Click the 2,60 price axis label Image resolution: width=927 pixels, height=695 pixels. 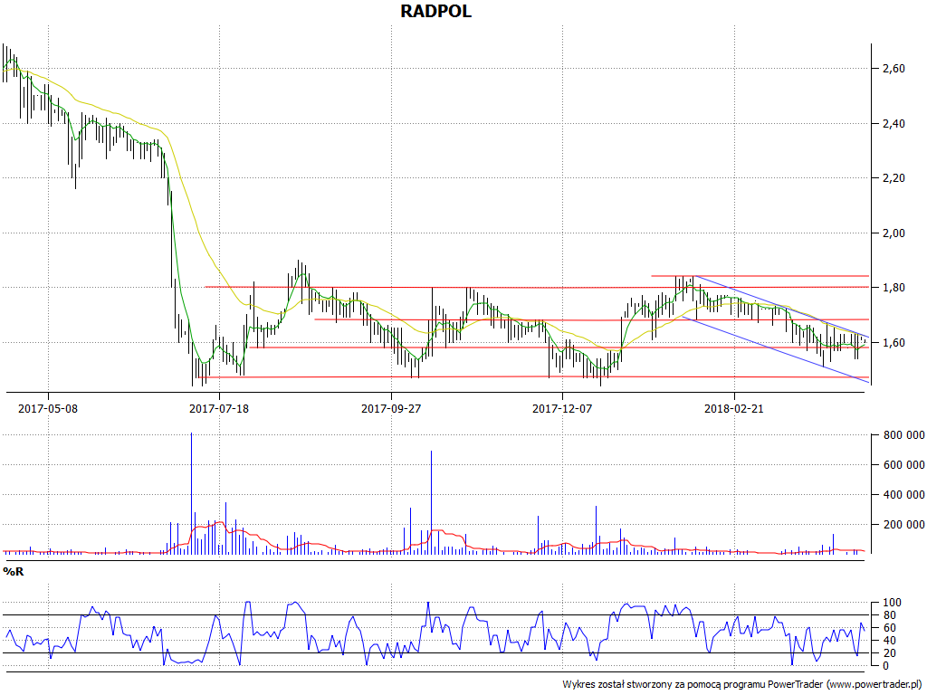click(x=894, y=69)
